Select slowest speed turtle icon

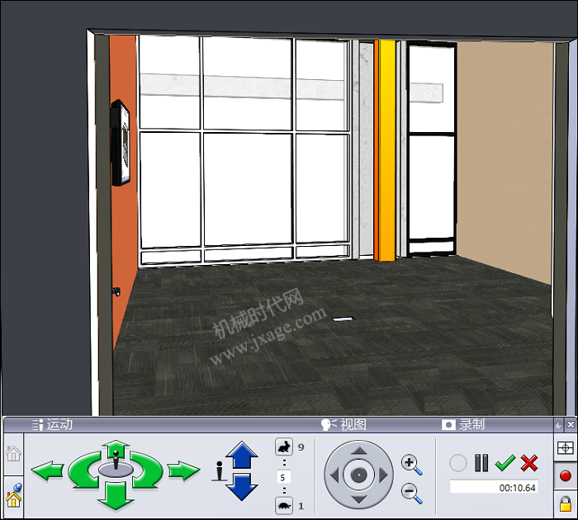(284, 506)
